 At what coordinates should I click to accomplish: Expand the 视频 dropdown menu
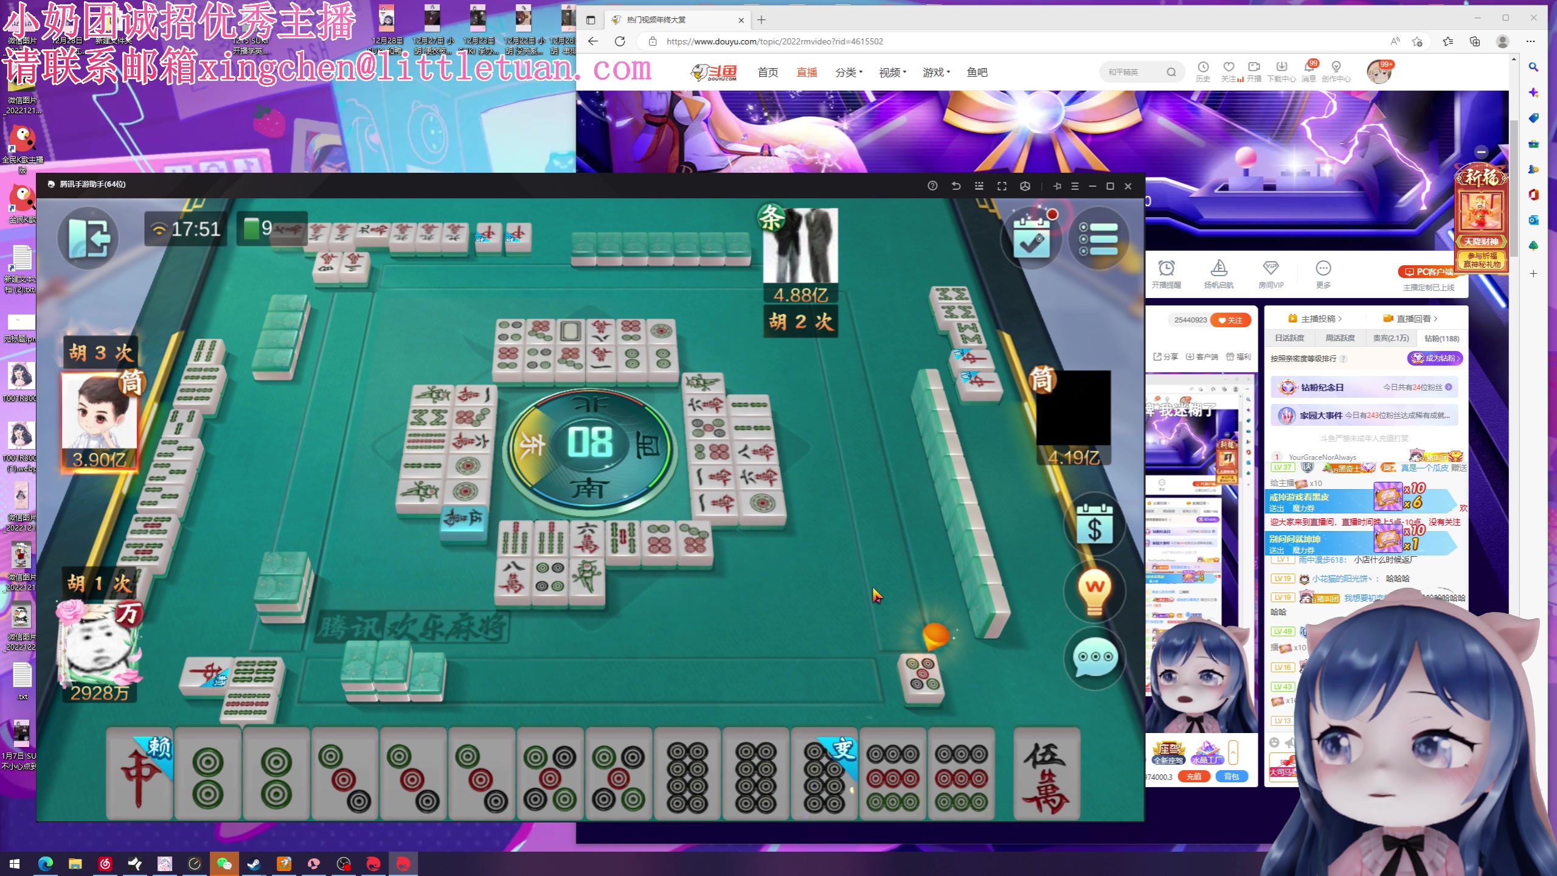[x=892, y=72]
